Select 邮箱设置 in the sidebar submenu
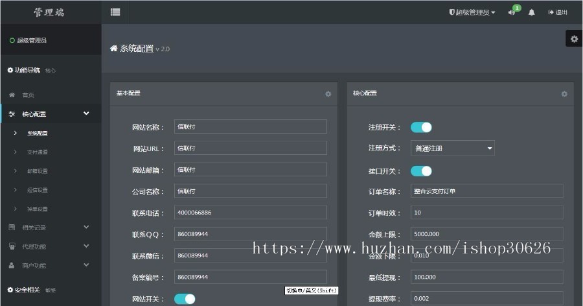The height and width of the screenshot is (306, 583). pyautogui.click(x=37, y=171)
